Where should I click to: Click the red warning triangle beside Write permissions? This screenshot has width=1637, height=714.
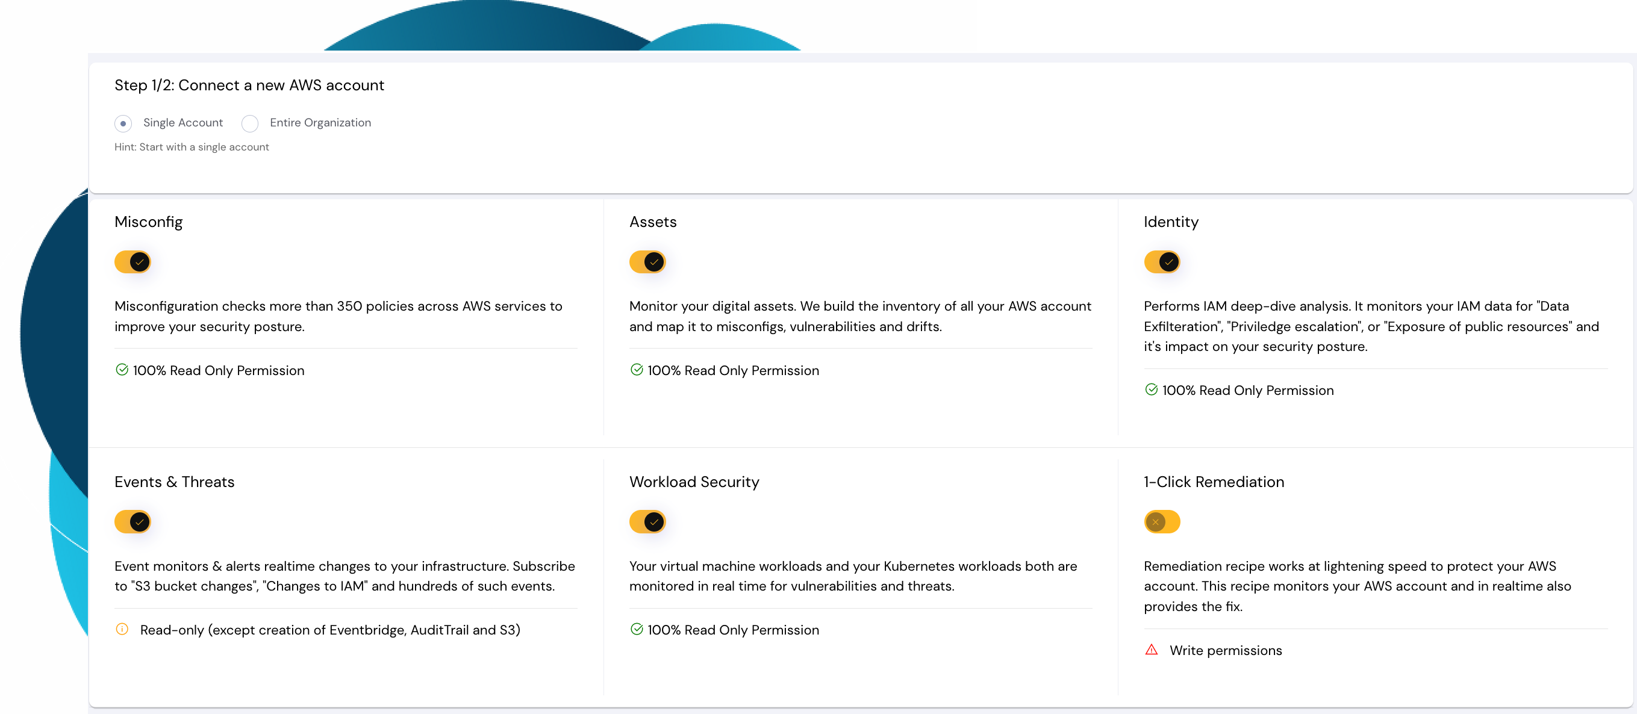click(x=1151, y=649)
